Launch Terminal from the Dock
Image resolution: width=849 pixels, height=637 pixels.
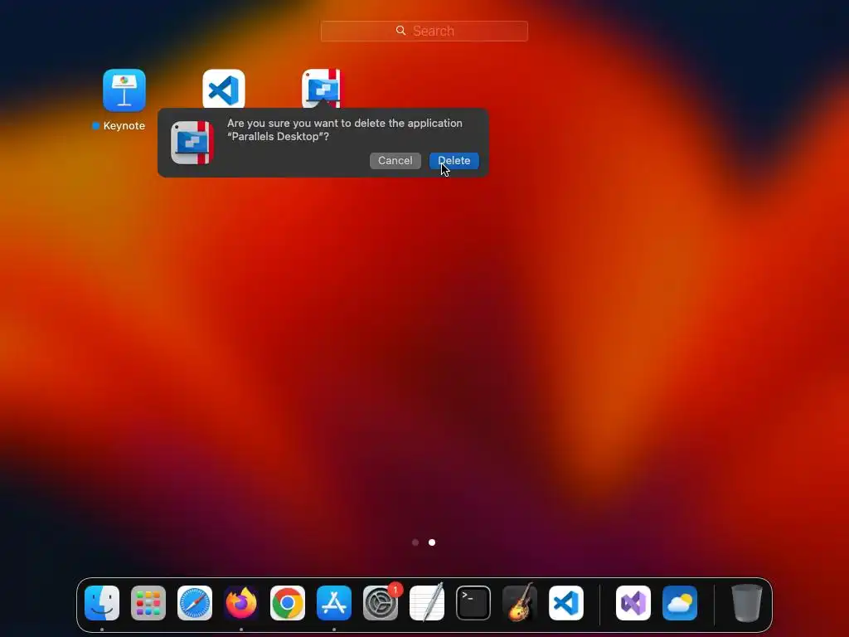pyautogui.click(x=473, y=603)
